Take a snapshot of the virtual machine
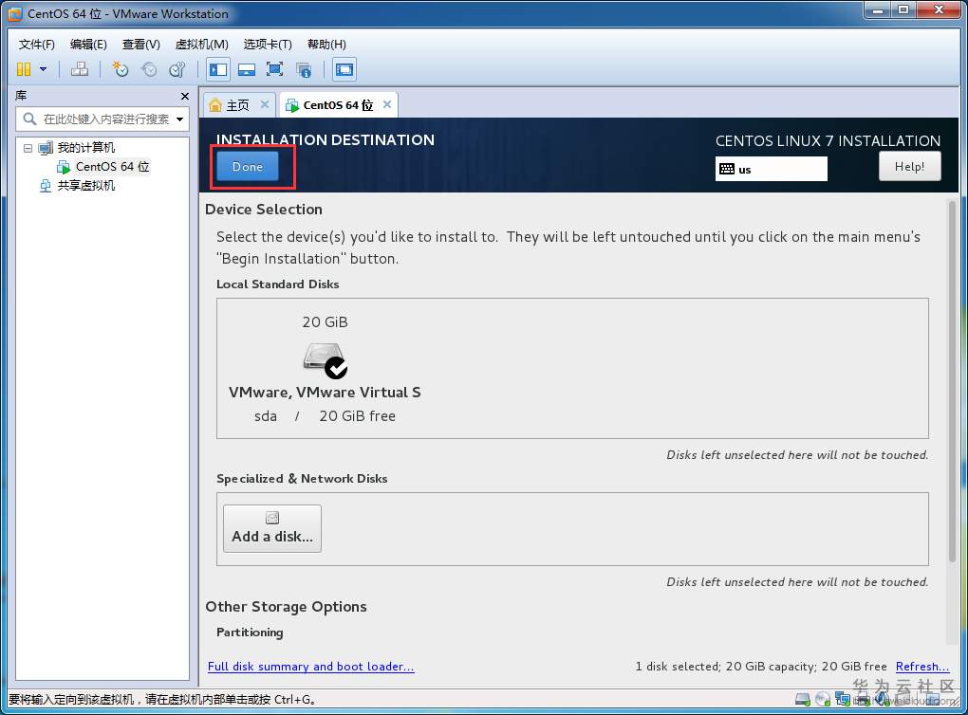The image size is (968, 715). point(121,69)
